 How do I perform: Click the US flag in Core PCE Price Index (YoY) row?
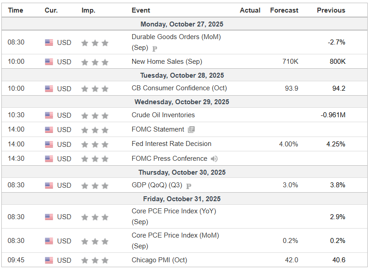49,217
